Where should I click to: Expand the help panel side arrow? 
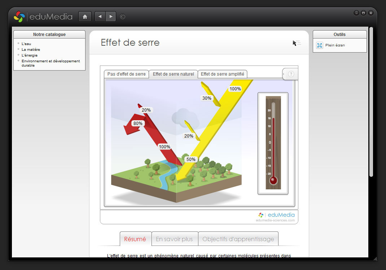(x=284, y=74)
